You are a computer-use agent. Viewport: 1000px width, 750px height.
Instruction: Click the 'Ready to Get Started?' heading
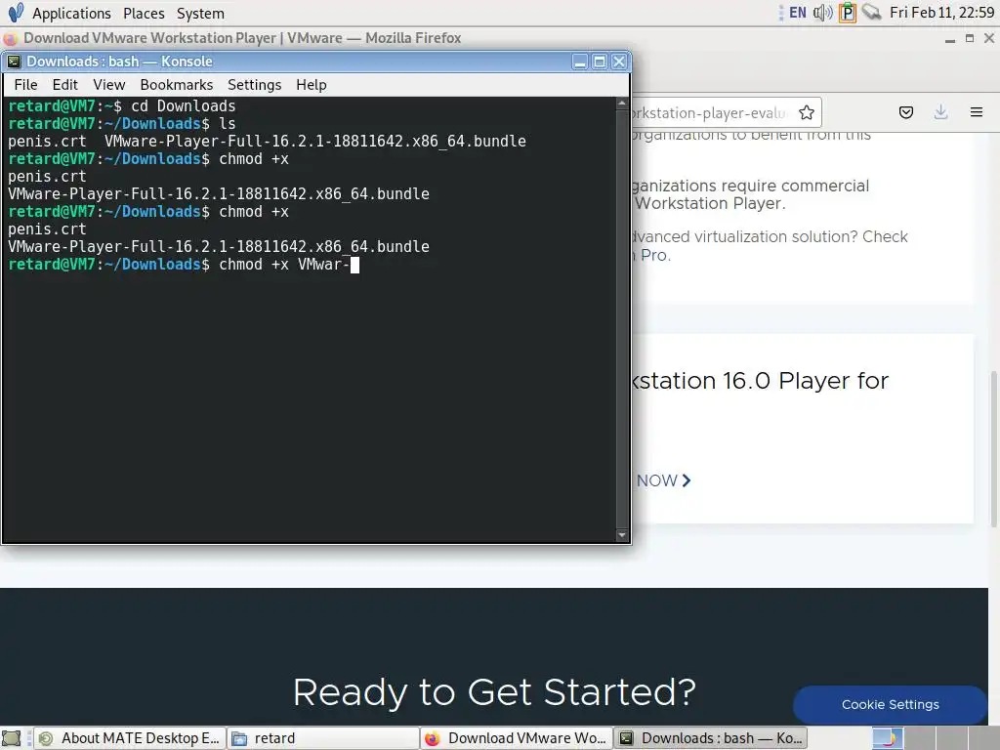[494, 692]
